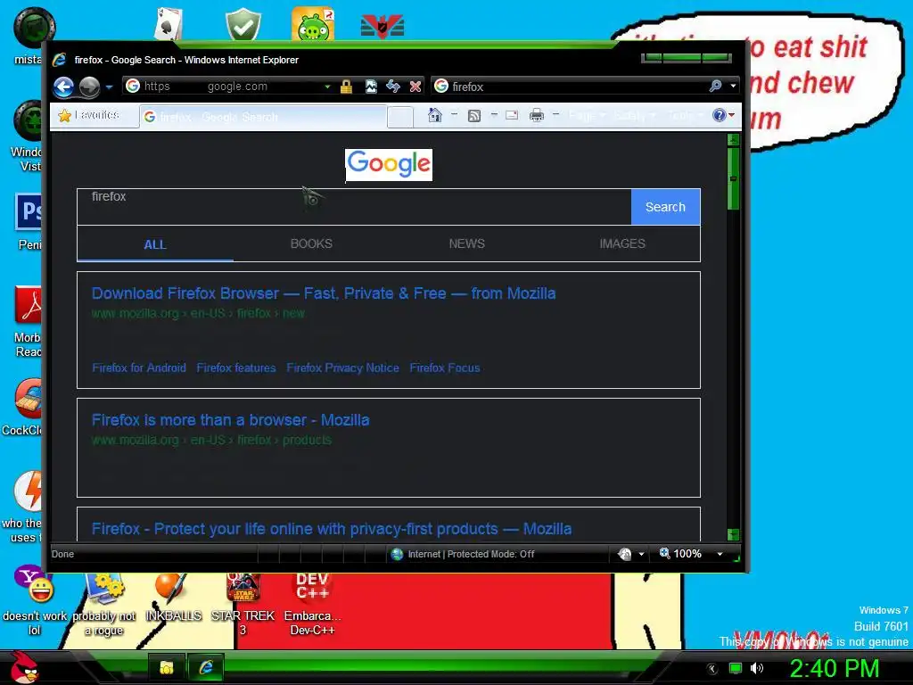Click Internet Explorer taskbar icon

206,667
